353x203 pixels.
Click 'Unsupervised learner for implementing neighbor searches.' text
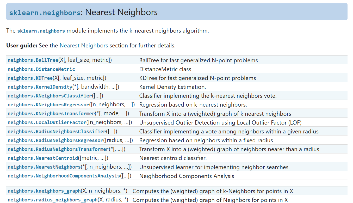click(214, 167)
